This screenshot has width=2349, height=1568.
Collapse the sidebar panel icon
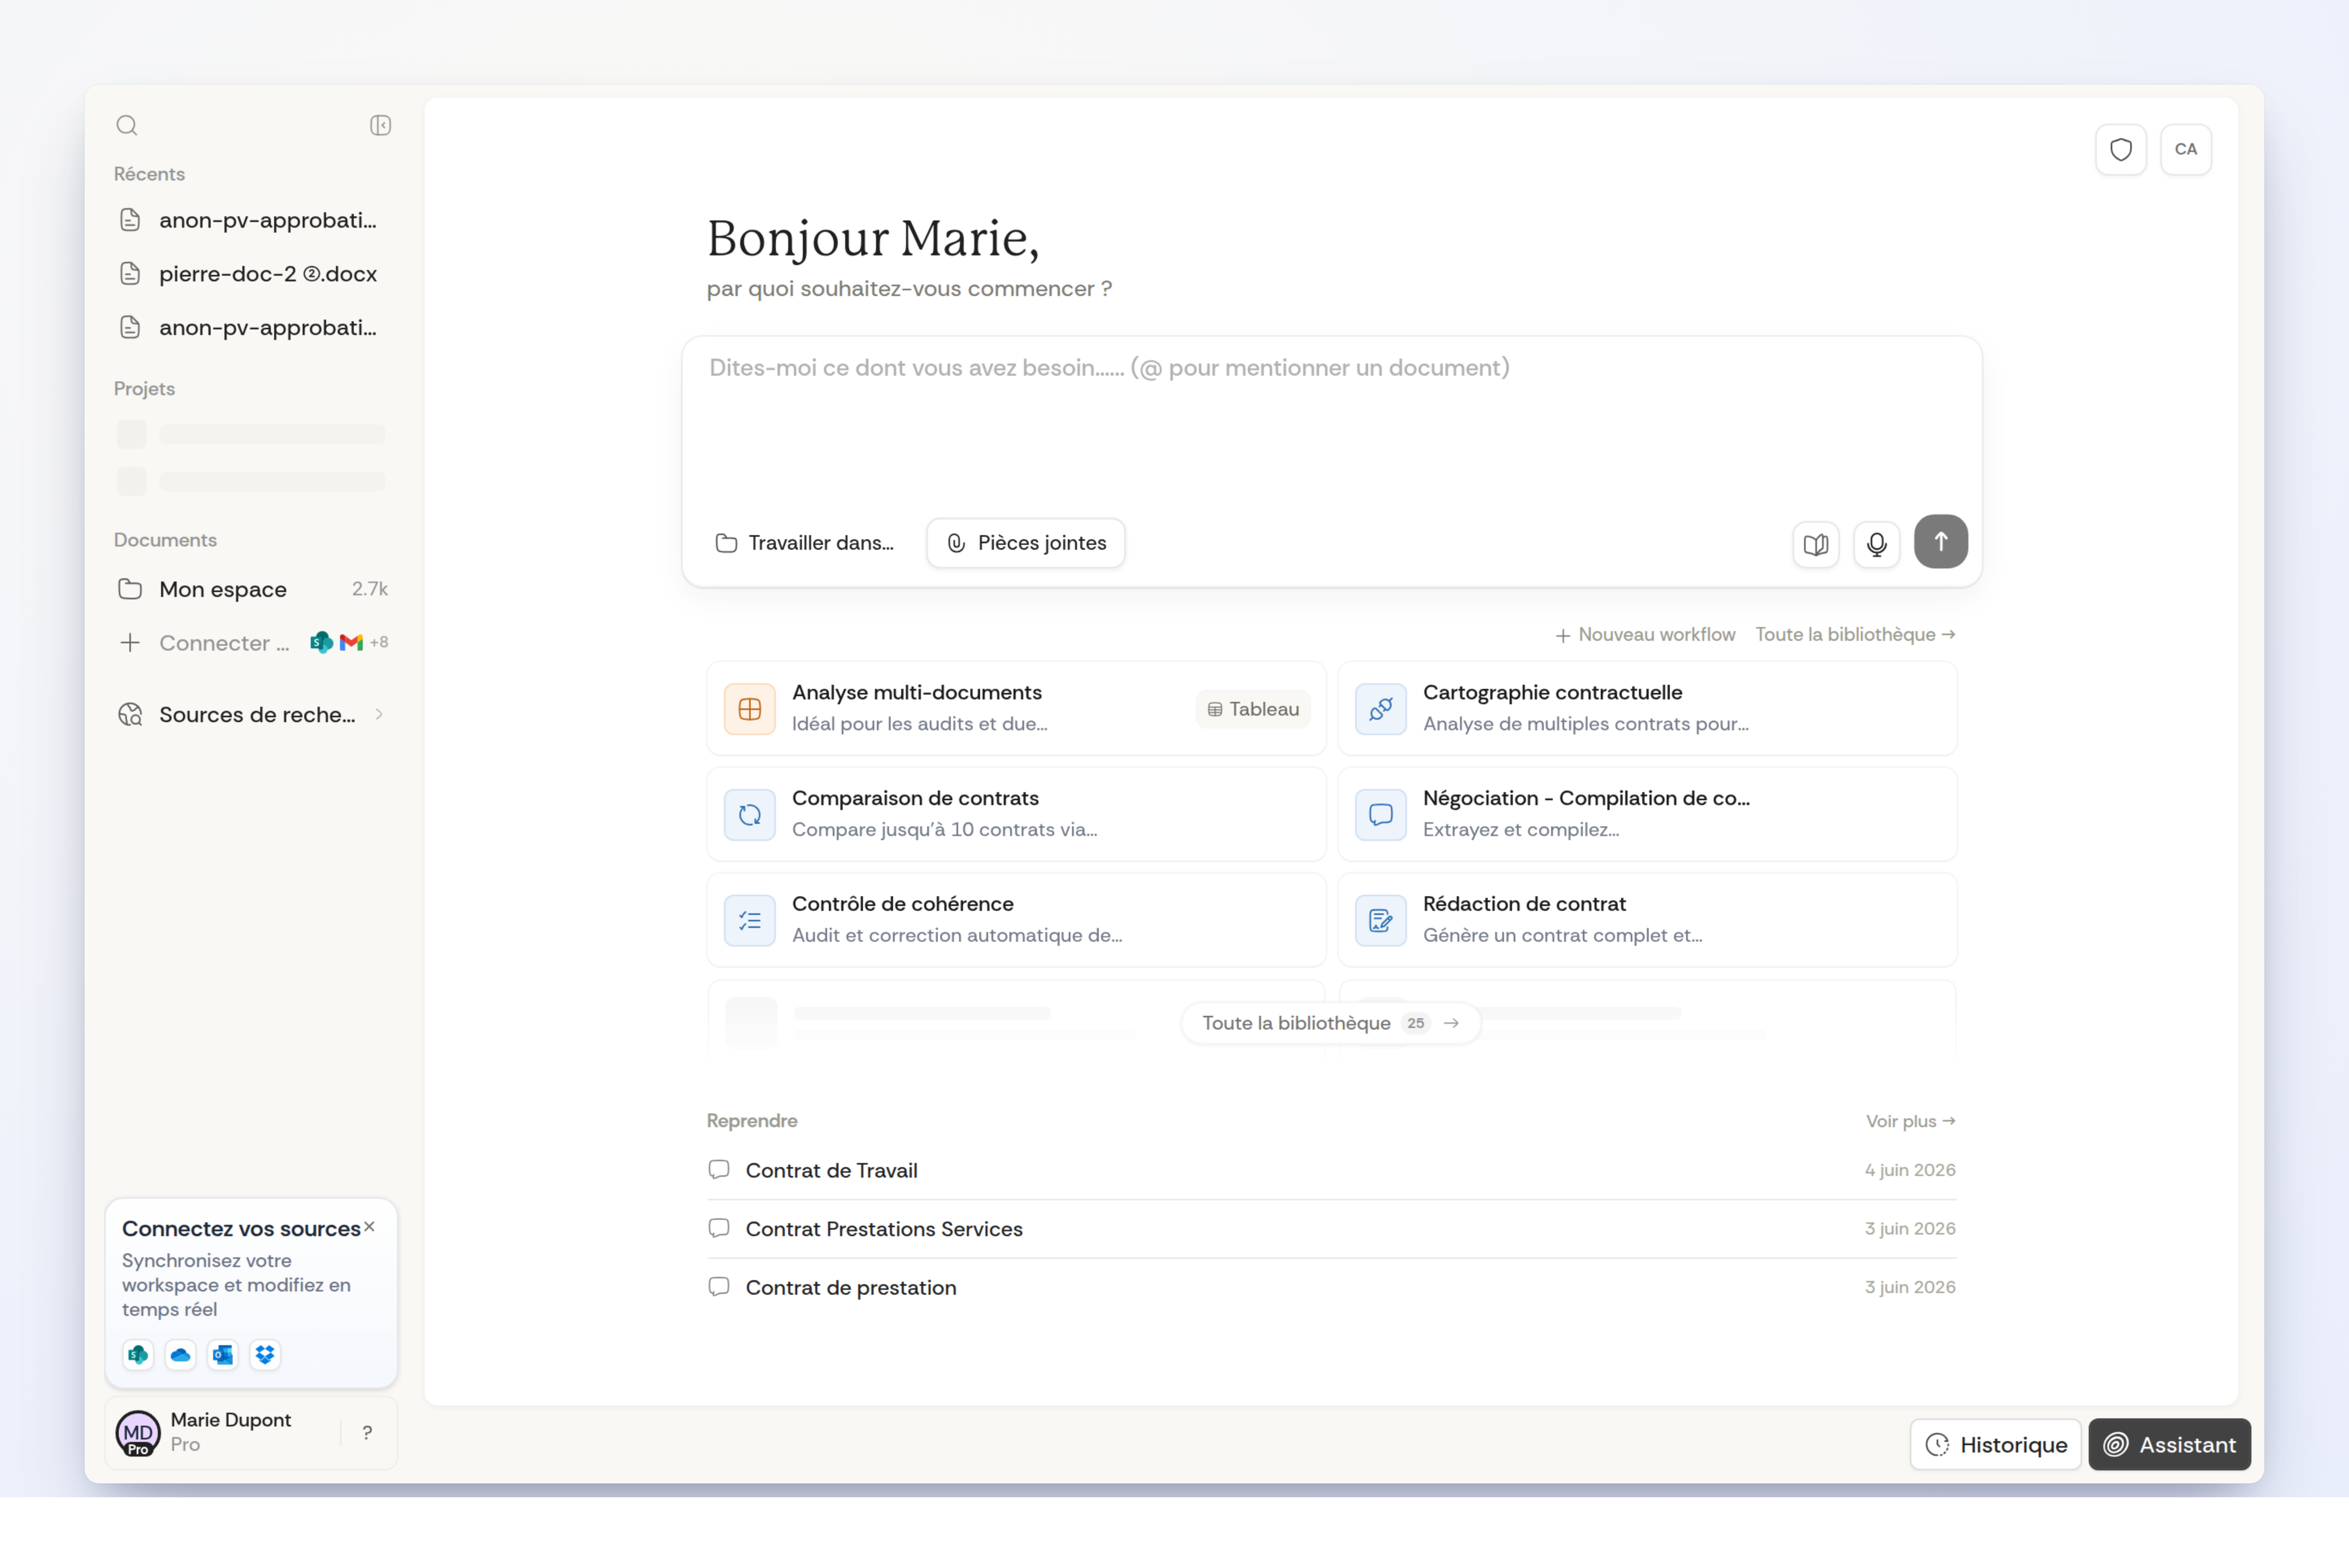point(380,125)
